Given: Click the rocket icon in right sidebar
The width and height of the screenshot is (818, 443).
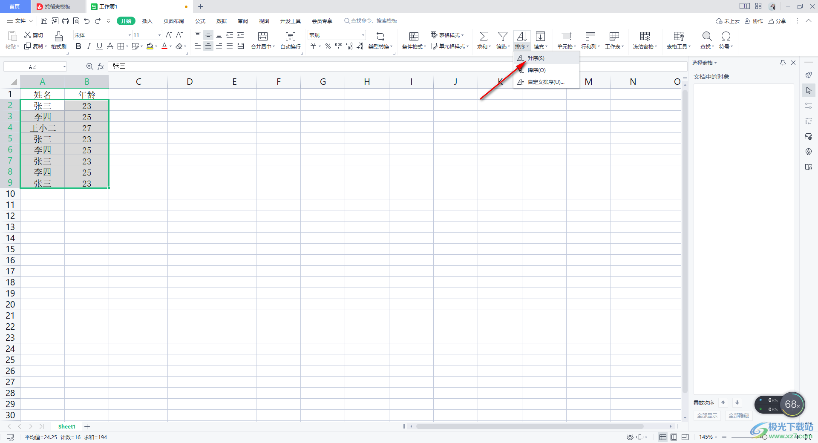Looking at the screenshot, I should 809,75.
